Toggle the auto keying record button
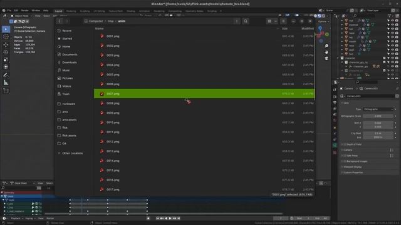This screenshot has width=401, height=225. point(148,218)
